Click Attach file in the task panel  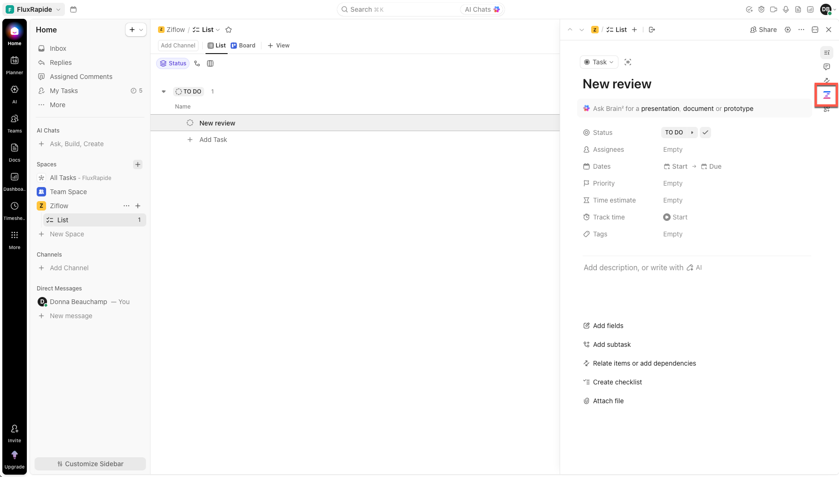(x=603, y=401)
